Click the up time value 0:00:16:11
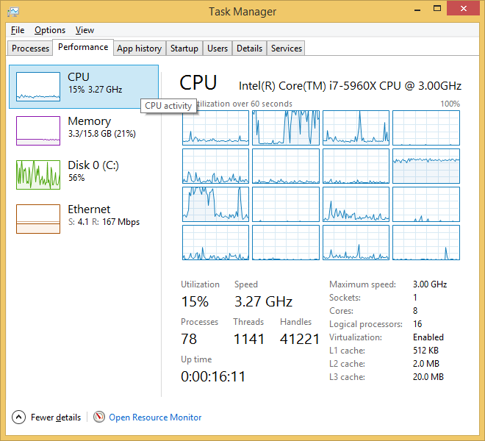Viewport: 485px width, 441px height. (213, 376)
